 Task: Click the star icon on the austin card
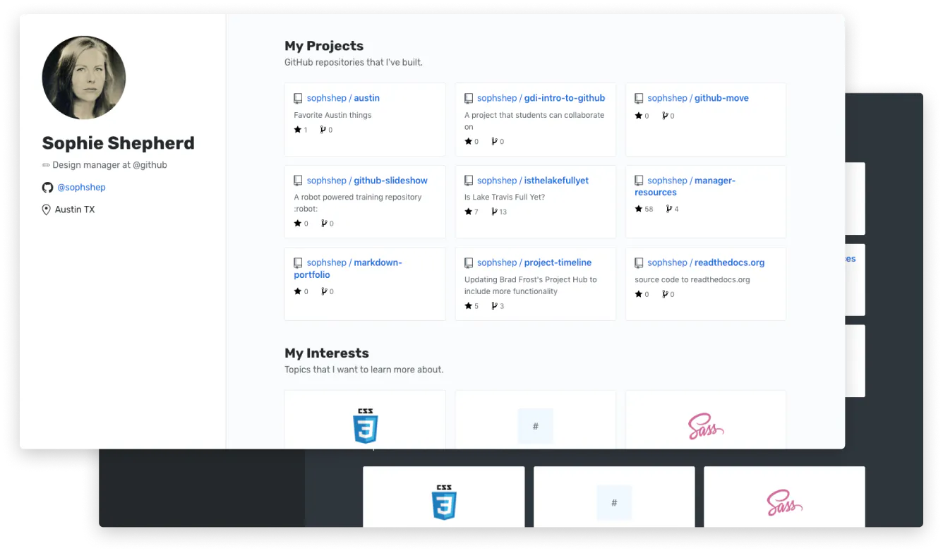tap(298, 130)
